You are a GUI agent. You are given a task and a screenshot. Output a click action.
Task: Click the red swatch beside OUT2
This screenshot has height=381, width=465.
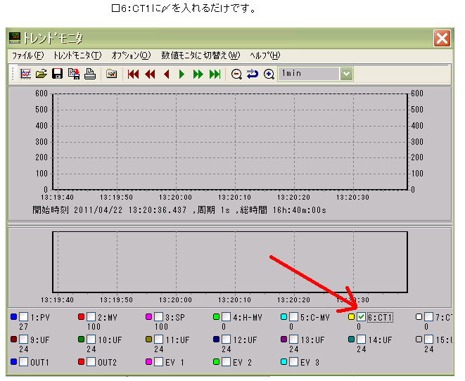(x=82, y=361)
